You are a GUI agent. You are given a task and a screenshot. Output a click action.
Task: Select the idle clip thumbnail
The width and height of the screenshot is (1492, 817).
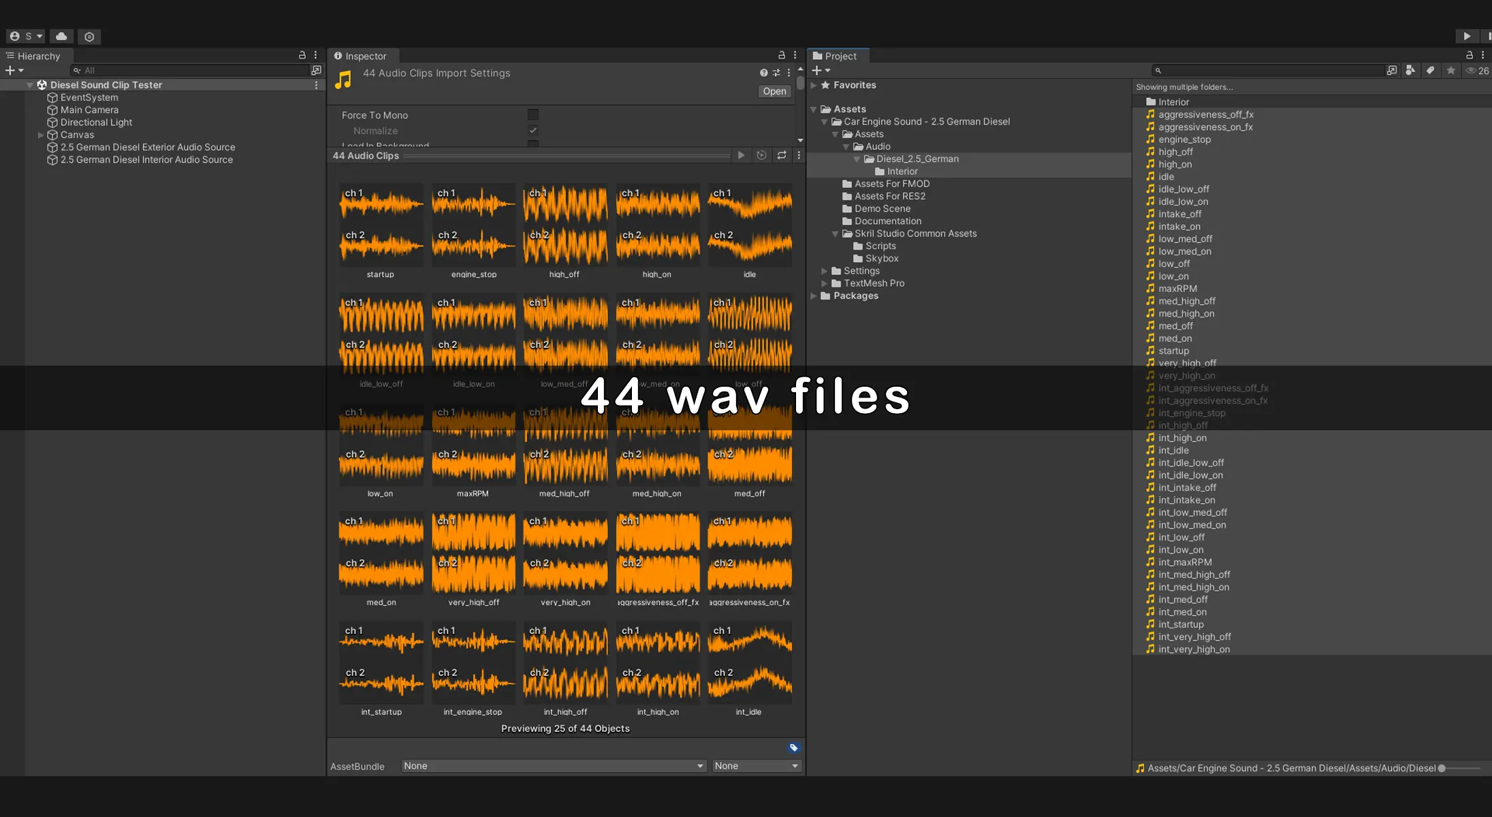(x=749, y=225)
